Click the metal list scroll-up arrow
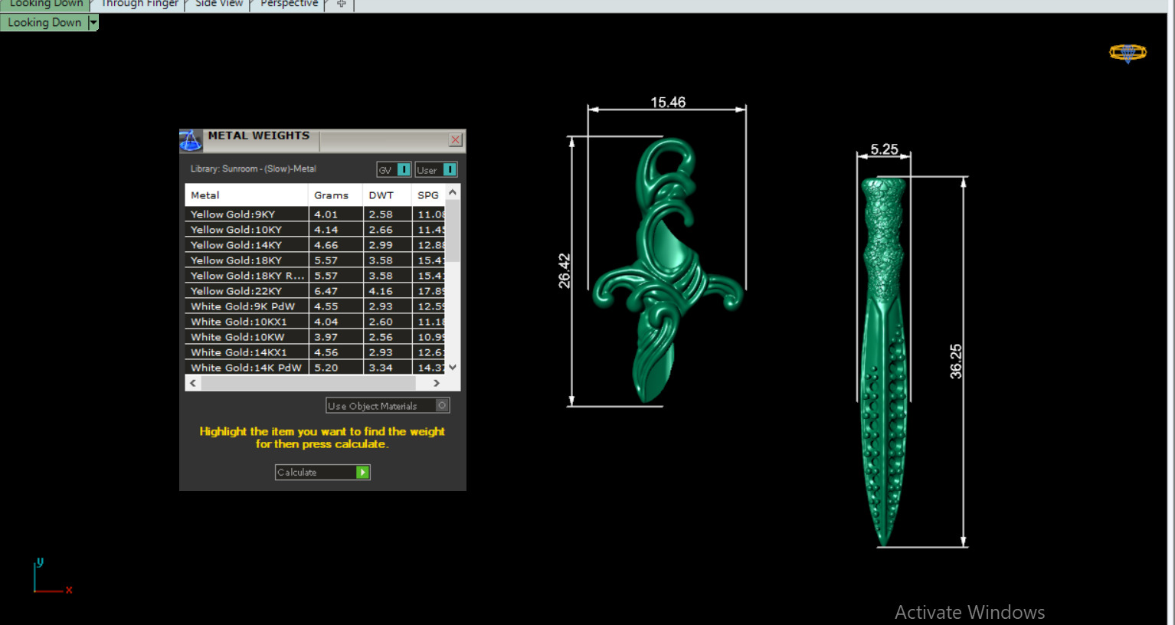 [453, 191]
